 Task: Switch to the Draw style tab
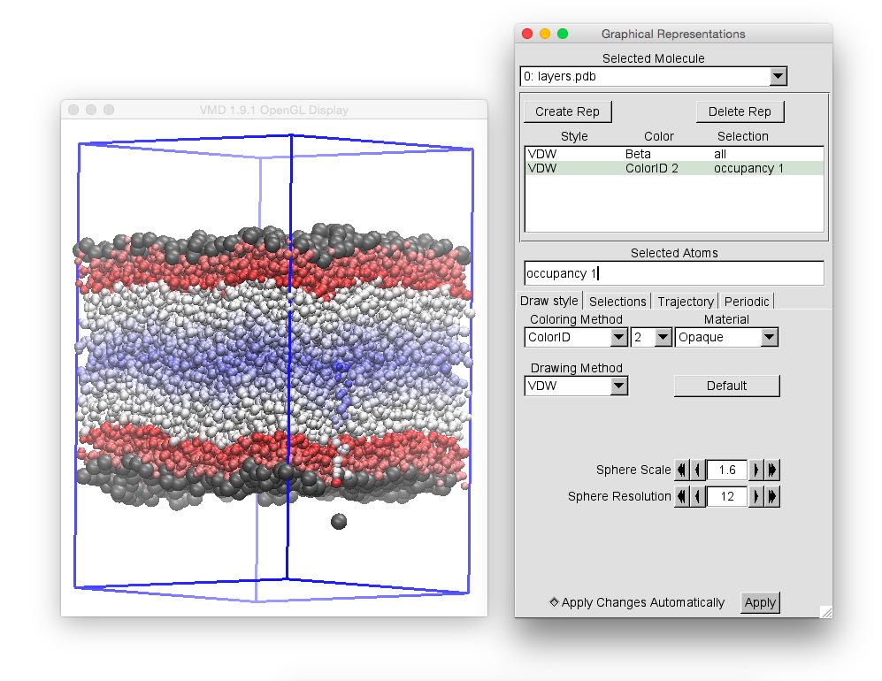click(549, 301)
